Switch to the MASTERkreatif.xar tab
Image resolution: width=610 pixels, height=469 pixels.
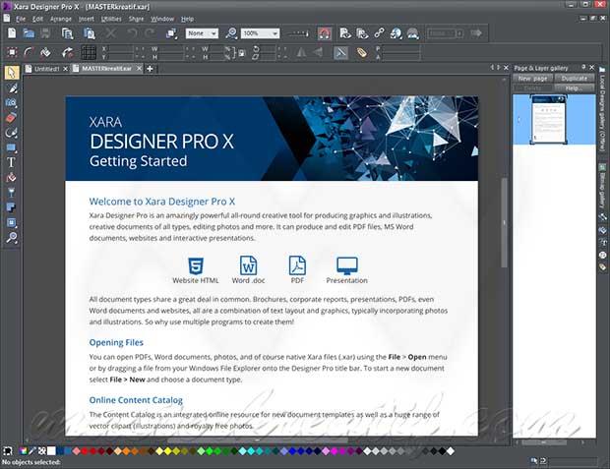[x=106, y=69]
